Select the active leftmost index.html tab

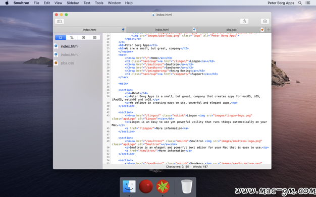click(89, 30)
